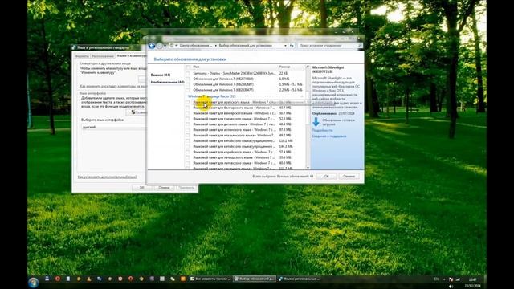514x289 pixels.
Task: Select the Latvian language pack row
Action: tap(246, 157)
